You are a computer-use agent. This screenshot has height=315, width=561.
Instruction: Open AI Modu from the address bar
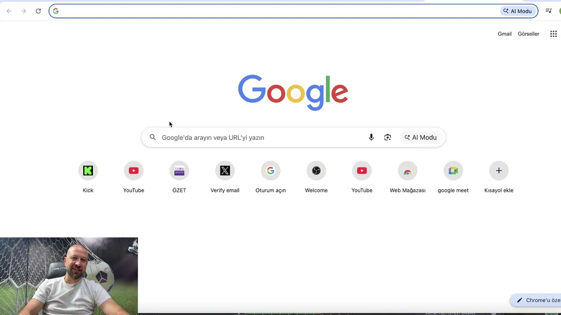click(x=518, y=11)
